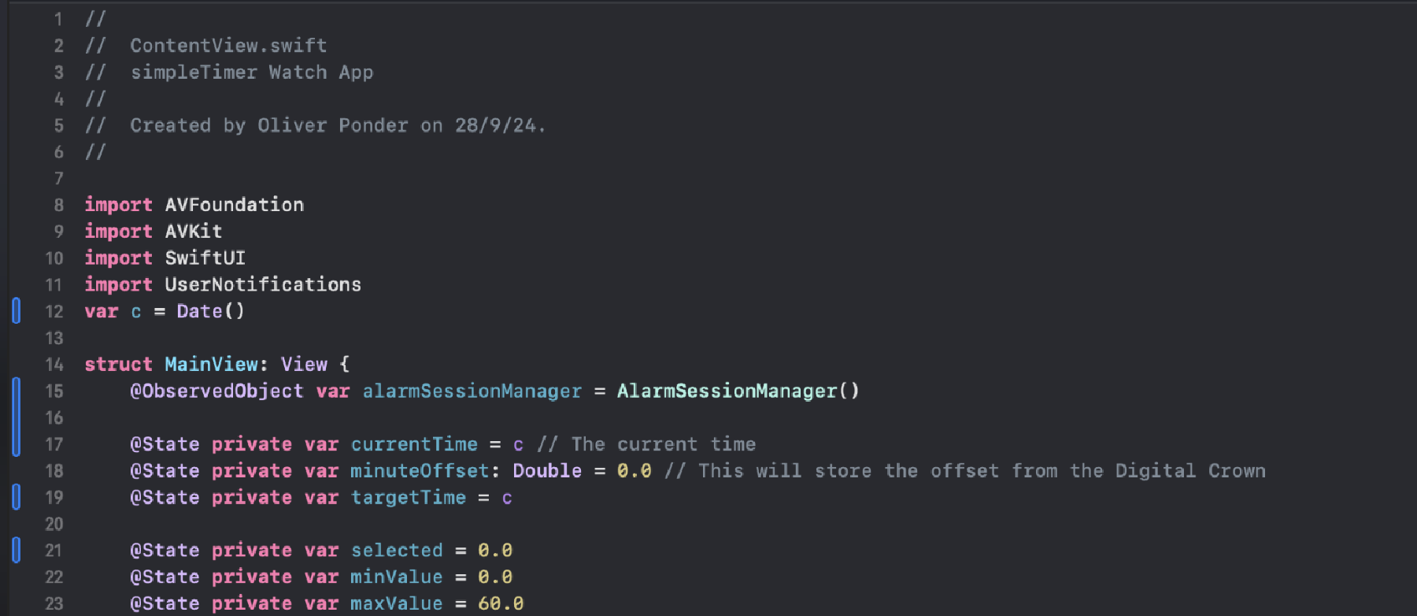Click the alarmSessionManager variable name

[472, 391]
